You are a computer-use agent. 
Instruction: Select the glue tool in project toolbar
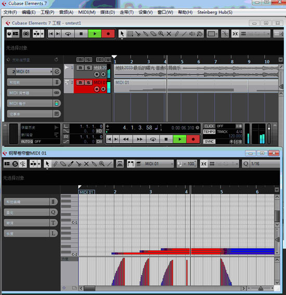(x=146, y=34)
